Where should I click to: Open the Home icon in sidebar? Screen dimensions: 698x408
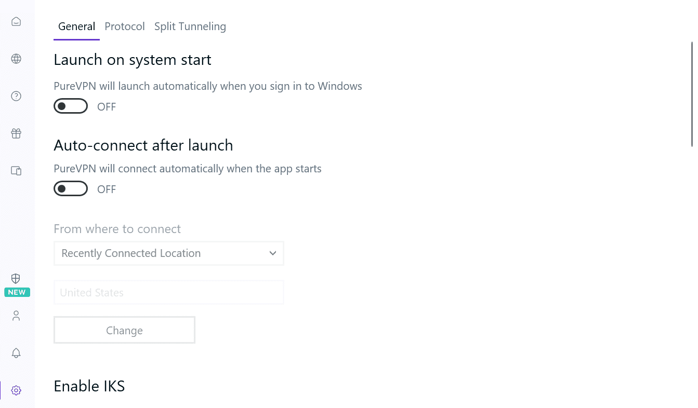(x=16, y=22)
